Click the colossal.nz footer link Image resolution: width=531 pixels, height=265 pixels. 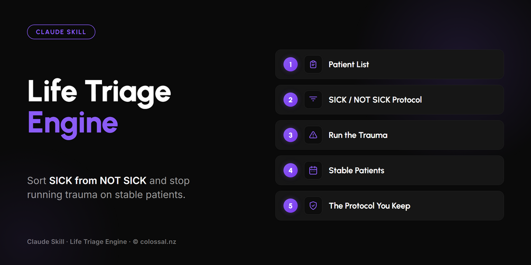point(158,242)
